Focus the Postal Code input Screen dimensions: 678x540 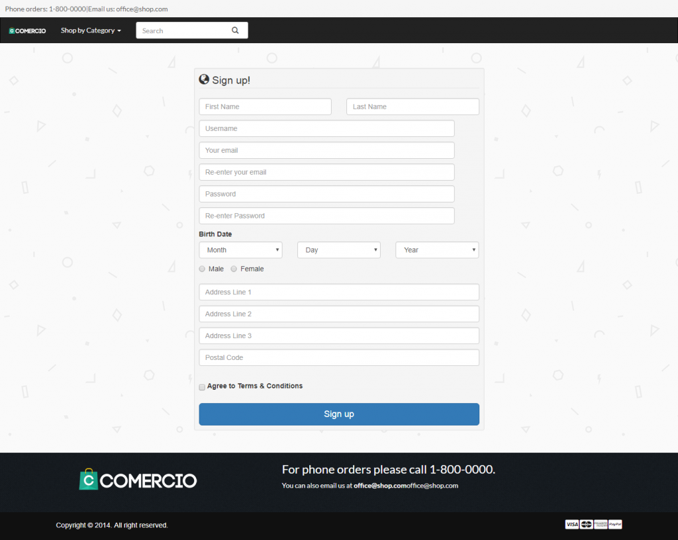coord(338,357)
